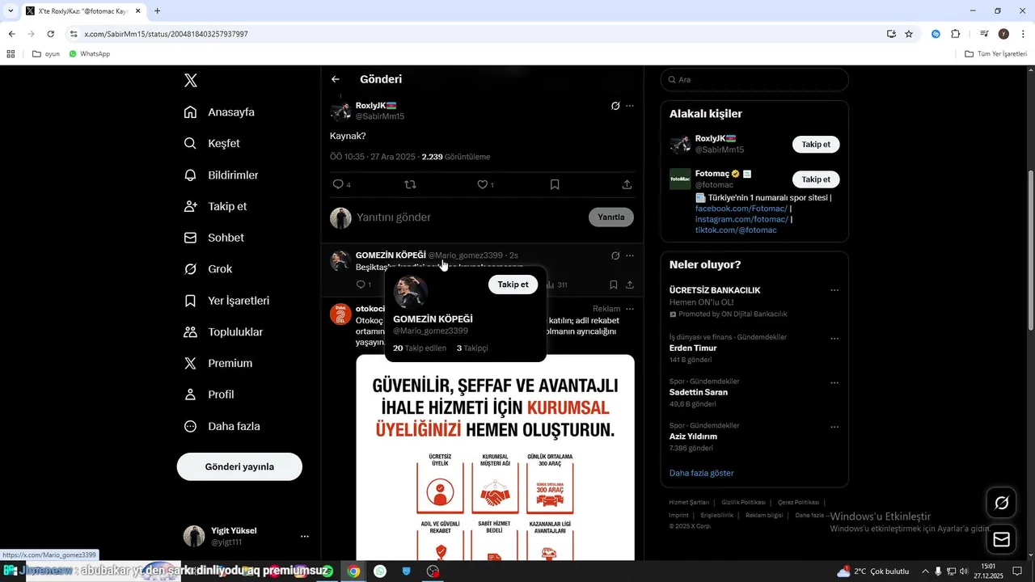
Task: Click Daha fazla göster link
Action: tap(702, 473)
